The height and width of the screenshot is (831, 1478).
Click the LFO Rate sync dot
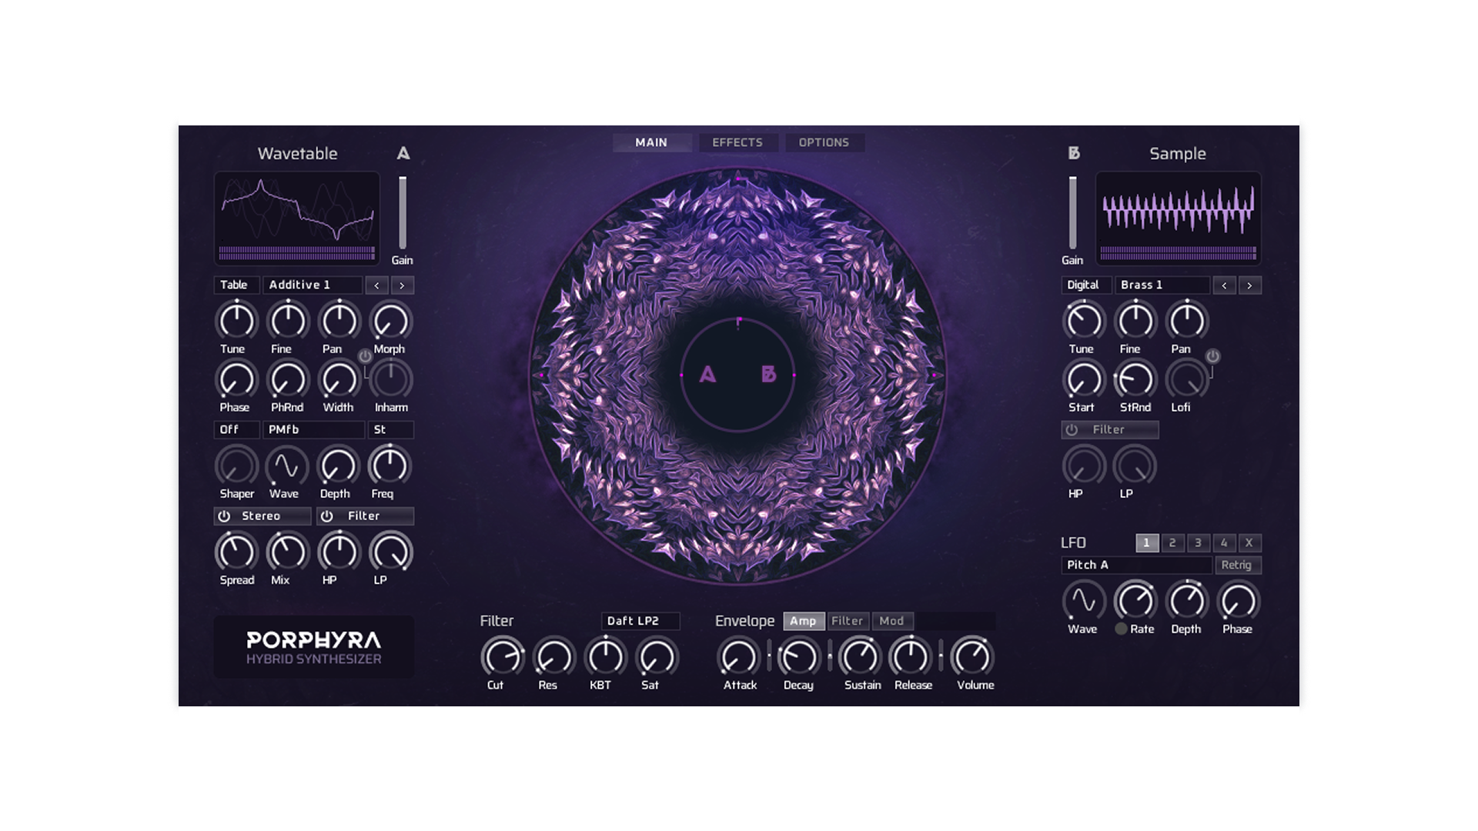click(1121, 629)
